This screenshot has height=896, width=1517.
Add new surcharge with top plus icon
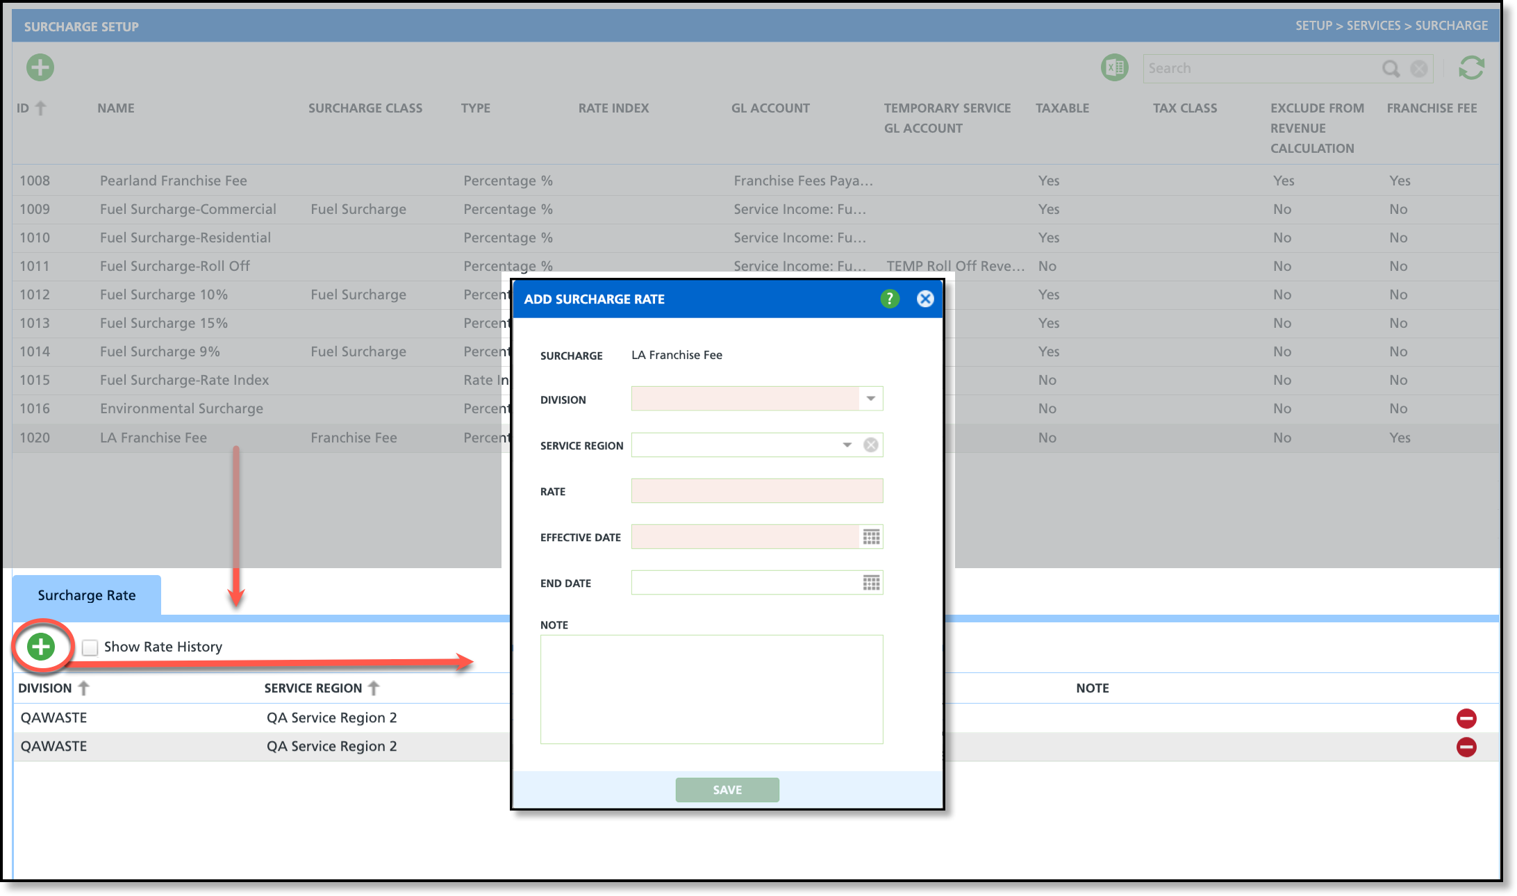click(x=40, y=67)
